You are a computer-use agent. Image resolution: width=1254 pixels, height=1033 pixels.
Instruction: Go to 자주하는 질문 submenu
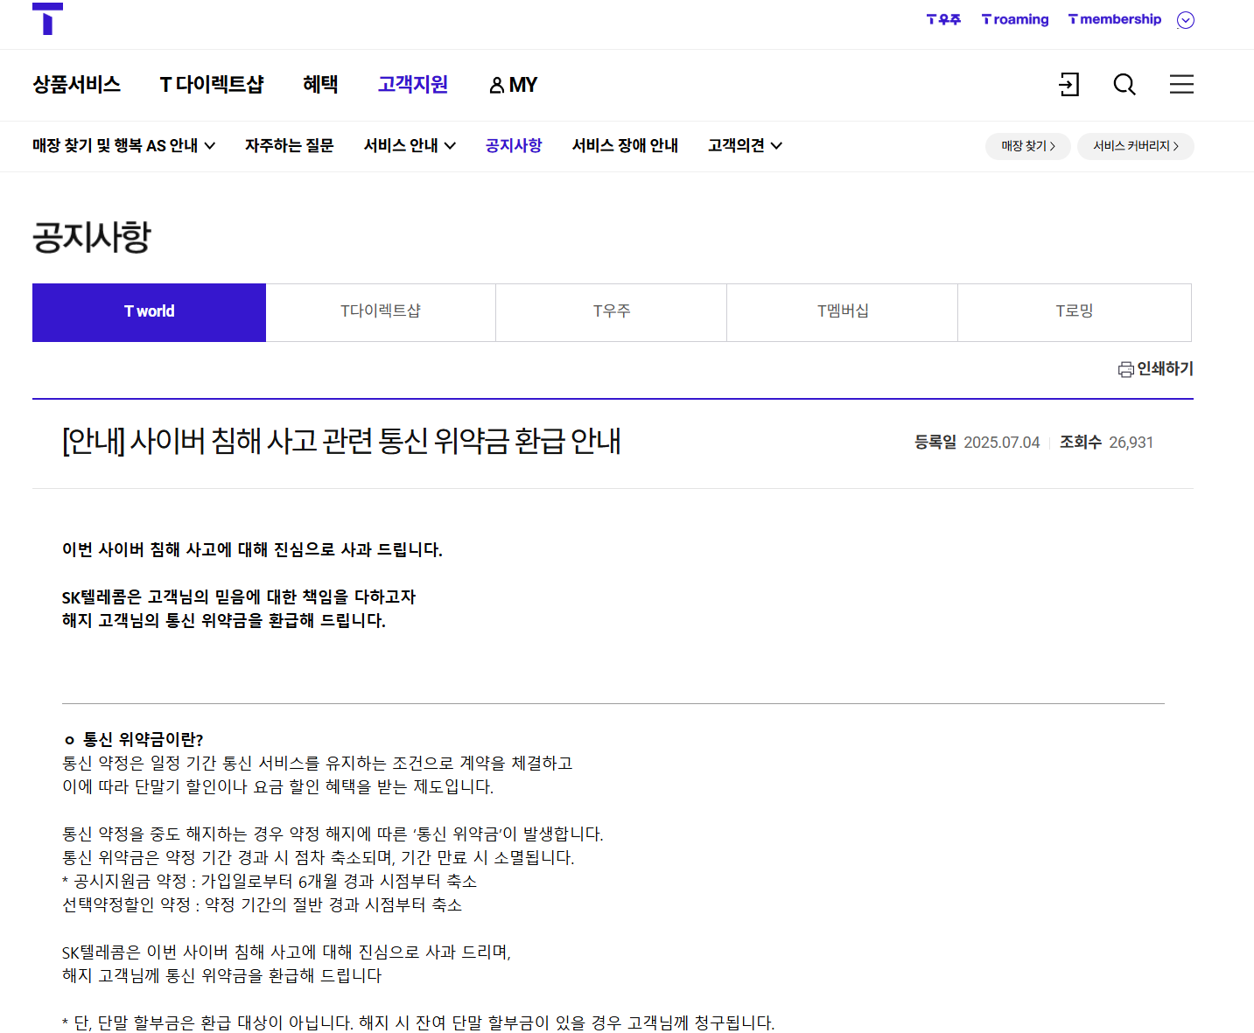(290, 145)
